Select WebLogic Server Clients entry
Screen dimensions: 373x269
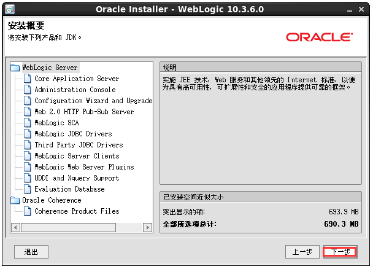(x=77, y=156)
